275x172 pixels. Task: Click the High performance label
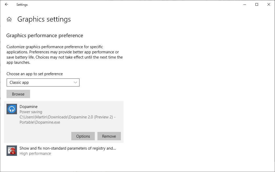[35, 154]
